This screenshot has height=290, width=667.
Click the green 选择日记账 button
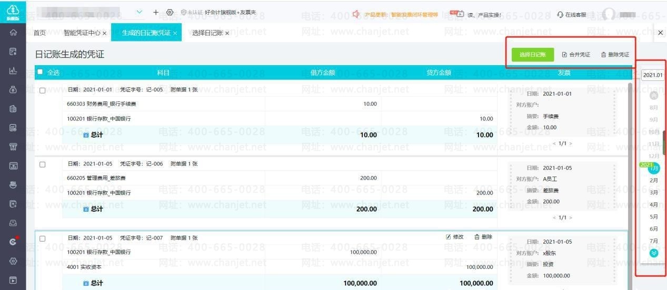pos(533,55)
